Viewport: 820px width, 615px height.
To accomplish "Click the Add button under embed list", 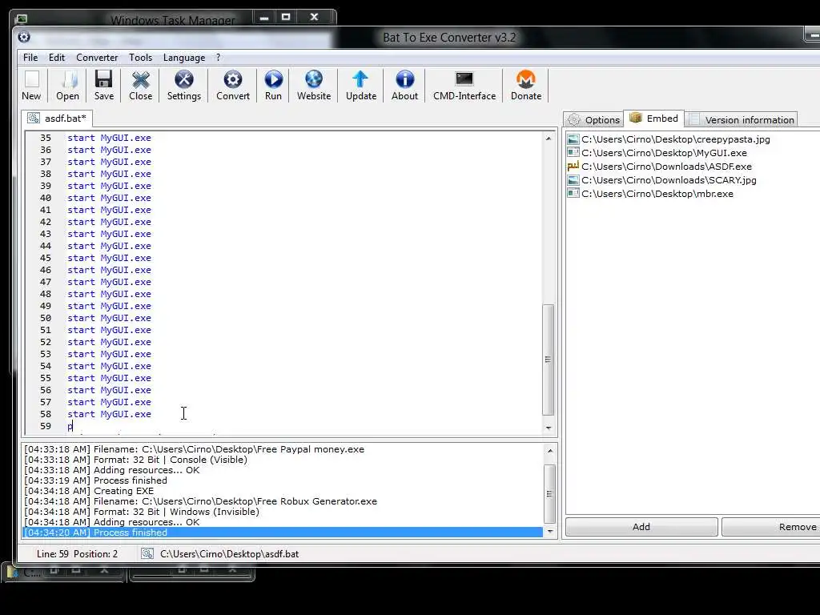I will [x=641, y=527].
